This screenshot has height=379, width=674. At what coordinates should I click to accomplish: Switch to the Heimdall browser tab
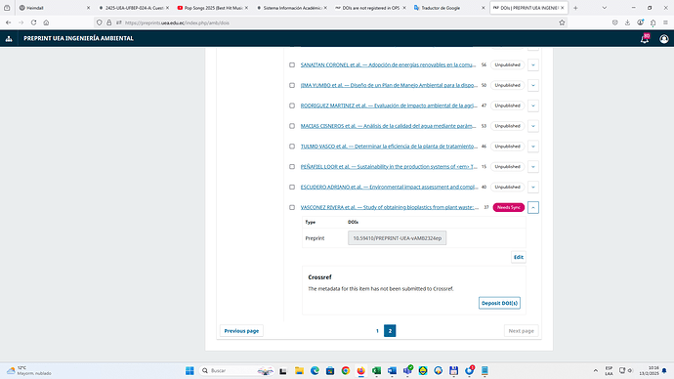(x=54, y=8)
